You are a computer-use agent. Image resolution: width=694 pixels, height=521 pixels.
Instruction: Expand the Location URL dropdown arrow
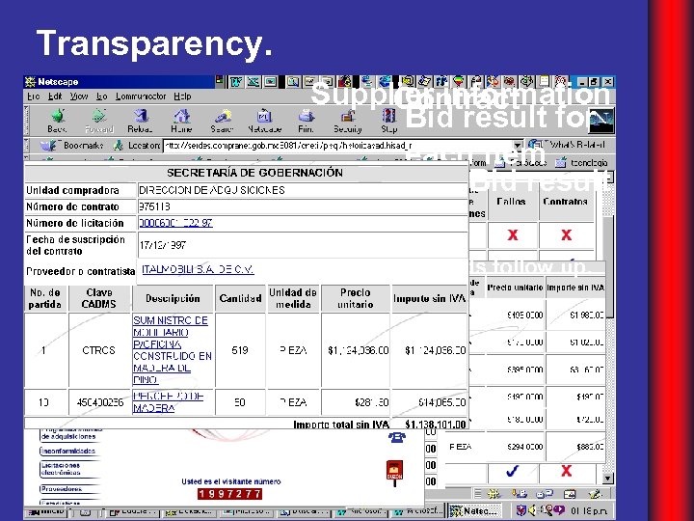pos(518,145)
